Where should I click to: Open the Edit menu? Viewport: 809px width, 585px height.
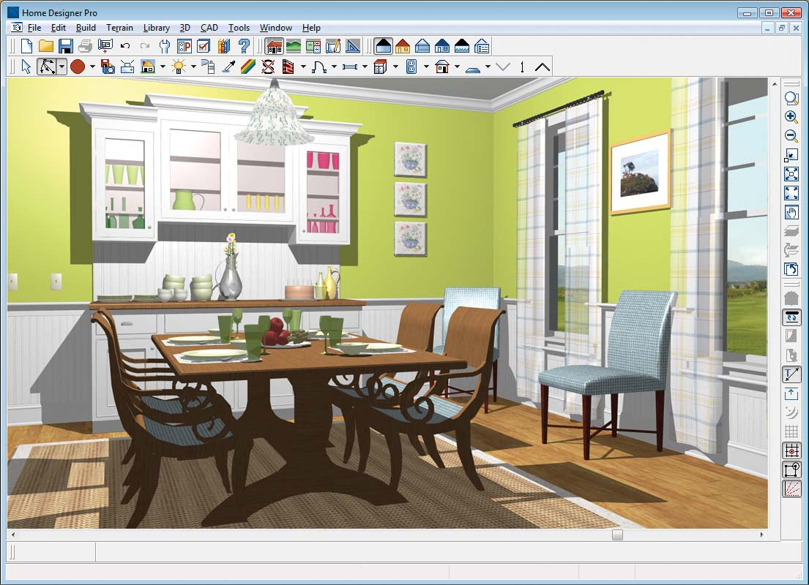pyautogui.click(x=58, y=28)
